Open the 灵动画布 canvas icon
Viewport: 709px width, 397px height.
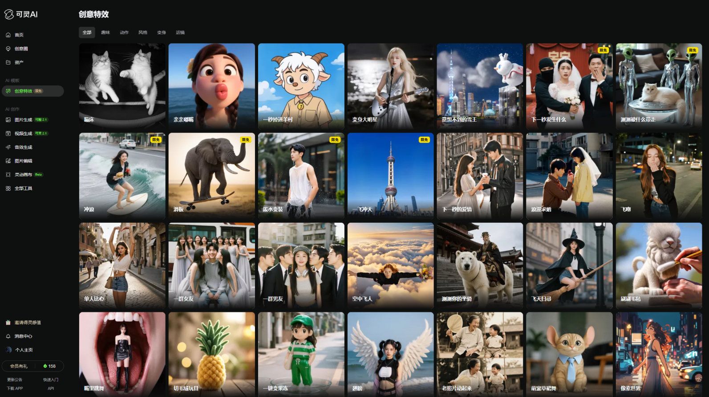tap(8, 175)
